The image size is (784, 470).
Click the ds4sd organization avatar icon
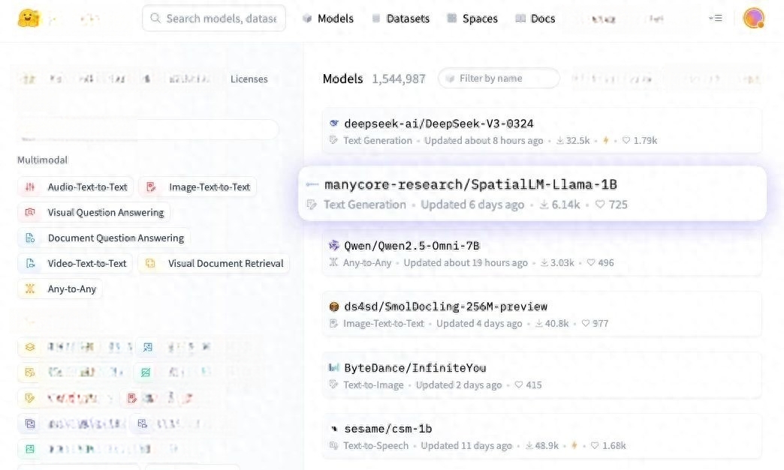coord(334,307)
